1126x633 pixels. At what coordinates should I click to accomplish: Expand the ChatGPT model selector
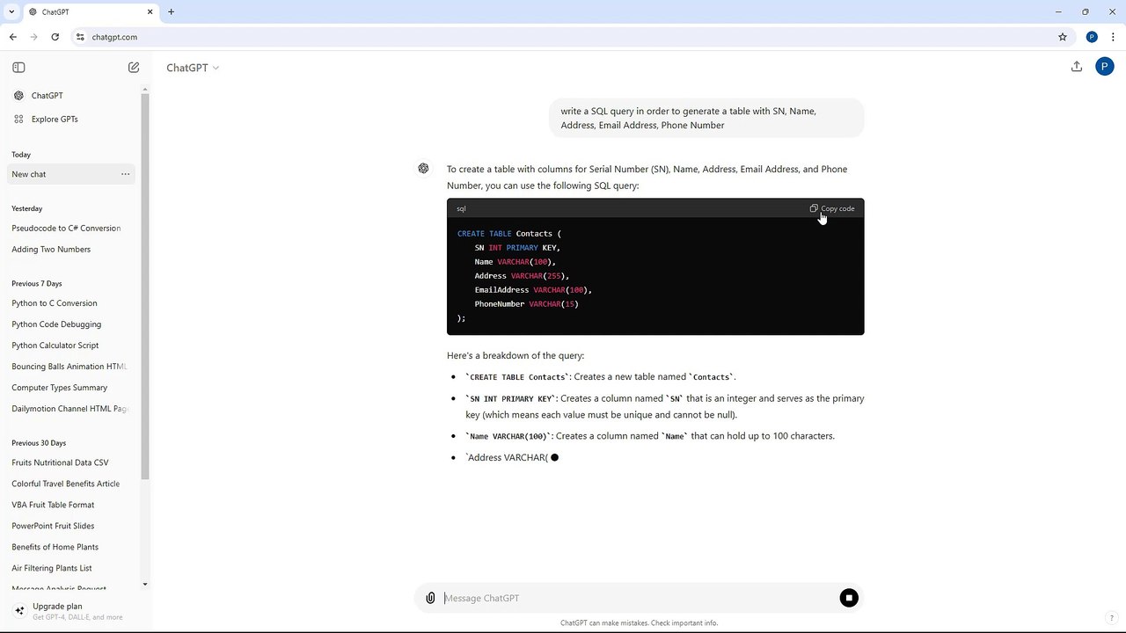[193, 68]
